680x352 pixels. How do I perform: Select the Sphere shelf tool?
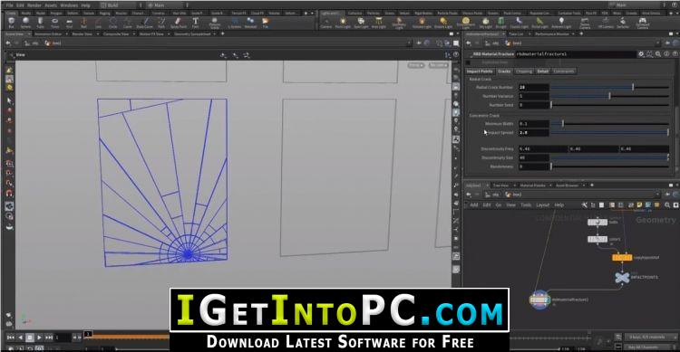[x=25, y=23]
